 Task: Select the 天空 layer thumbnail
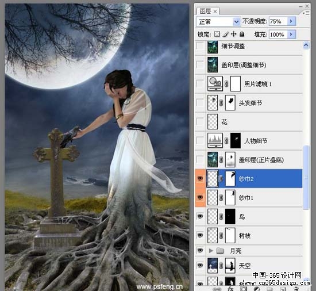tap(213, 265)
